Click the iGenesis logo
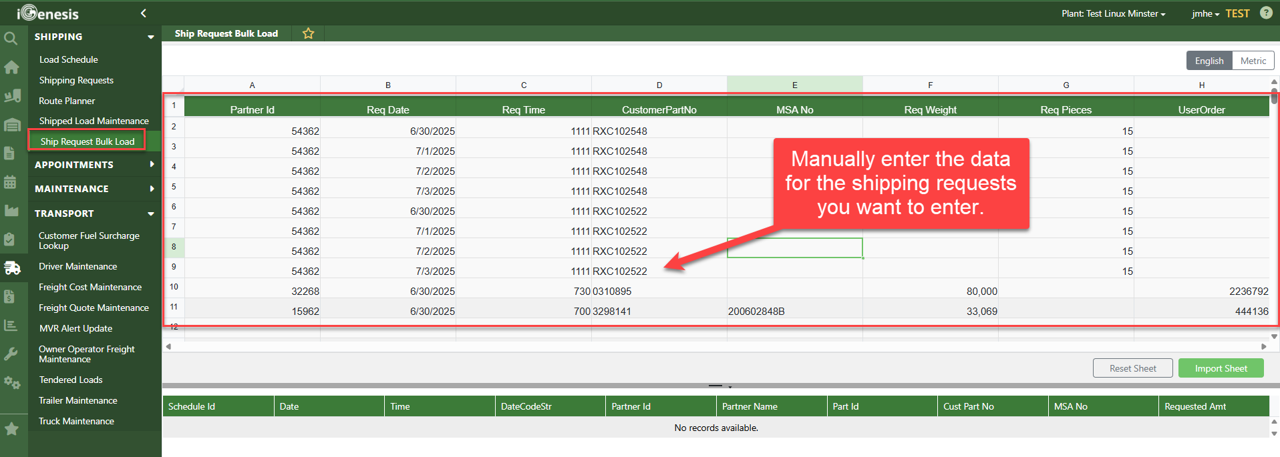The image size is (1280, 457). [48, 13]
